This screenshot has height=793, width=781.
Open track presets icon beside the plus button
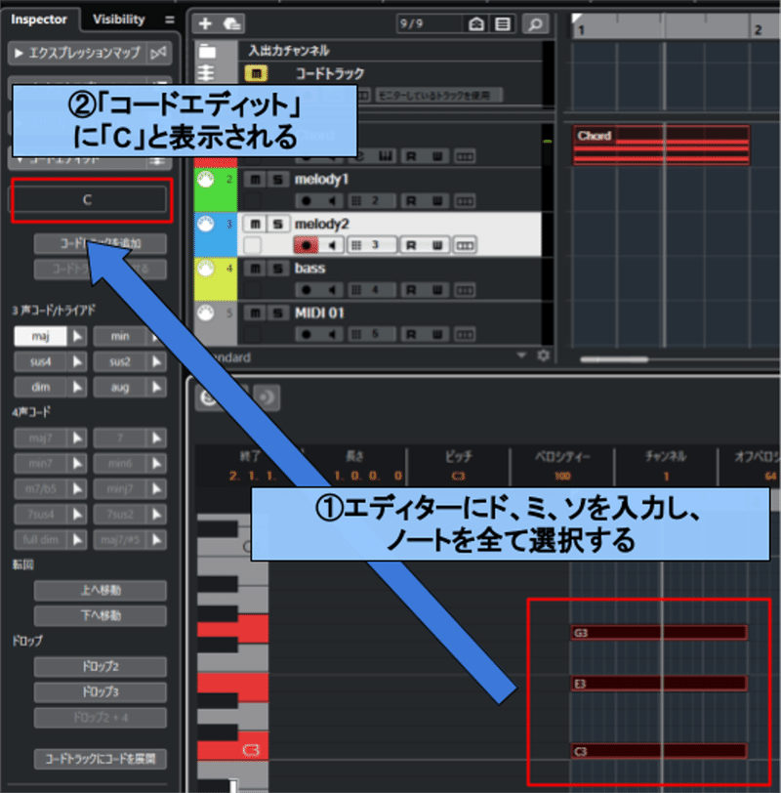point(231,23)
